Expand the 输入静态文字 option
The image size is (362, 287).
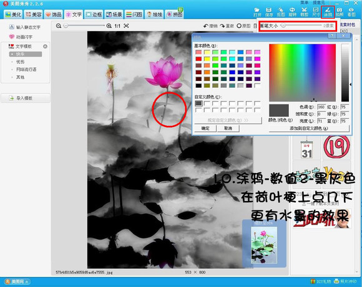pyautogui.click(x=24, y=27)
